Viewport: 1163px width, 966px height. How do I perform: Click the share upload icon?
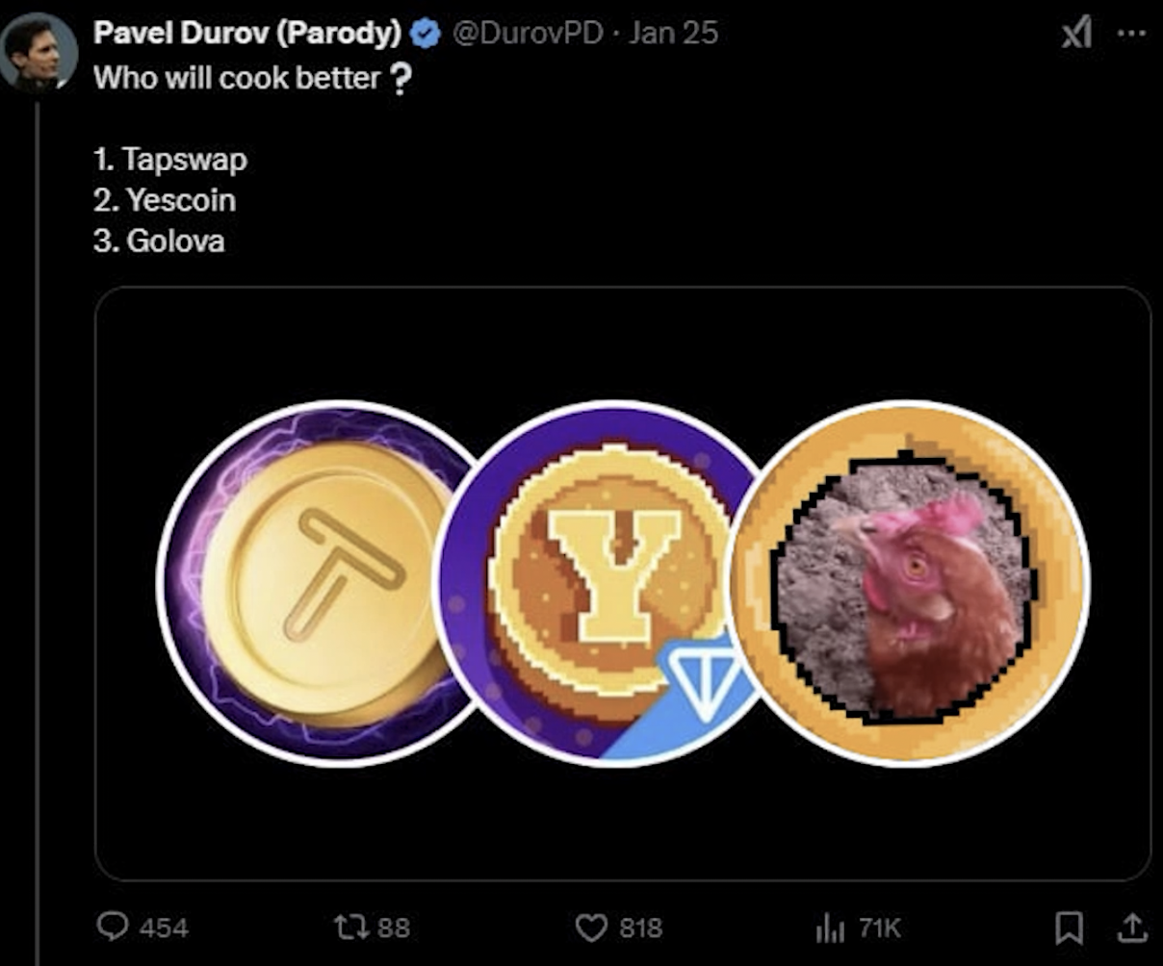click(1132, 927)
